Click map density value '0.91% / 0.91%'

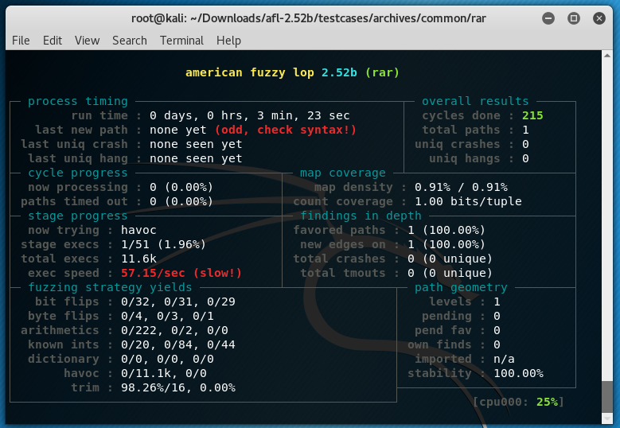(x=461, y=187)
